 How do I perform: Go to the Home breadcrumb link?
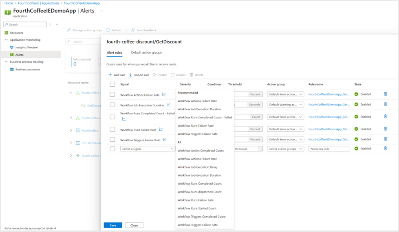[9, 3]
